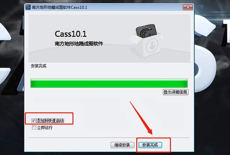Click the red arrow annotation

(141, 117)
